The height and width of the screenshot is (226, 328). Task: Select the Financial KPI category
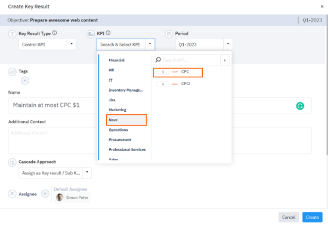pyautogui.click(x=116, y=60)
